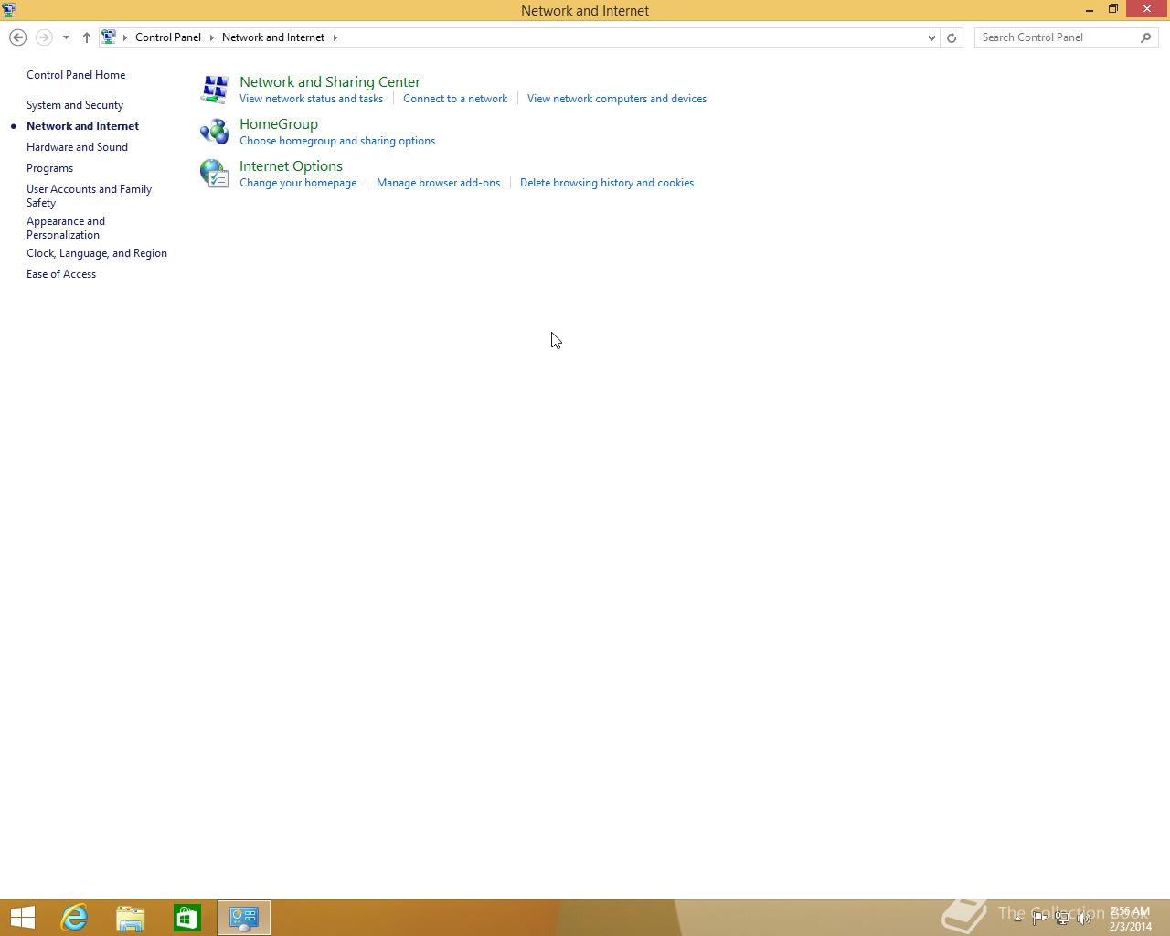Launch Internet Explorer from taskbar

[74, 918]
